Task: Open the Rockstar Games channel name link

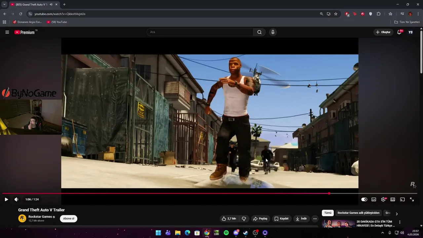Action: coord(40,217)
